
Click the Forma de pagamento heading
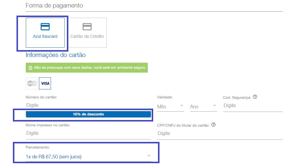click(x=54, y=5)
